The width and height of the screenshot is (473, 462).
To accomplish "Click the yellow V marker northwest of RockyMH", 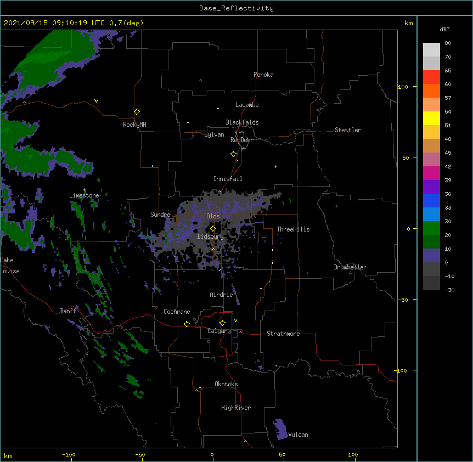I will coord(96,101).
